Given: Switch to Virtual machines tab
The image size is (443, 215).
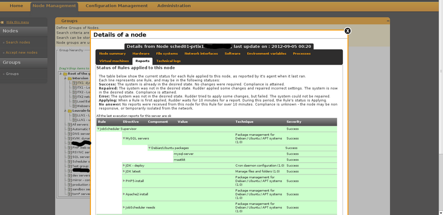Looking at the screenshot, I should point(114,61).
